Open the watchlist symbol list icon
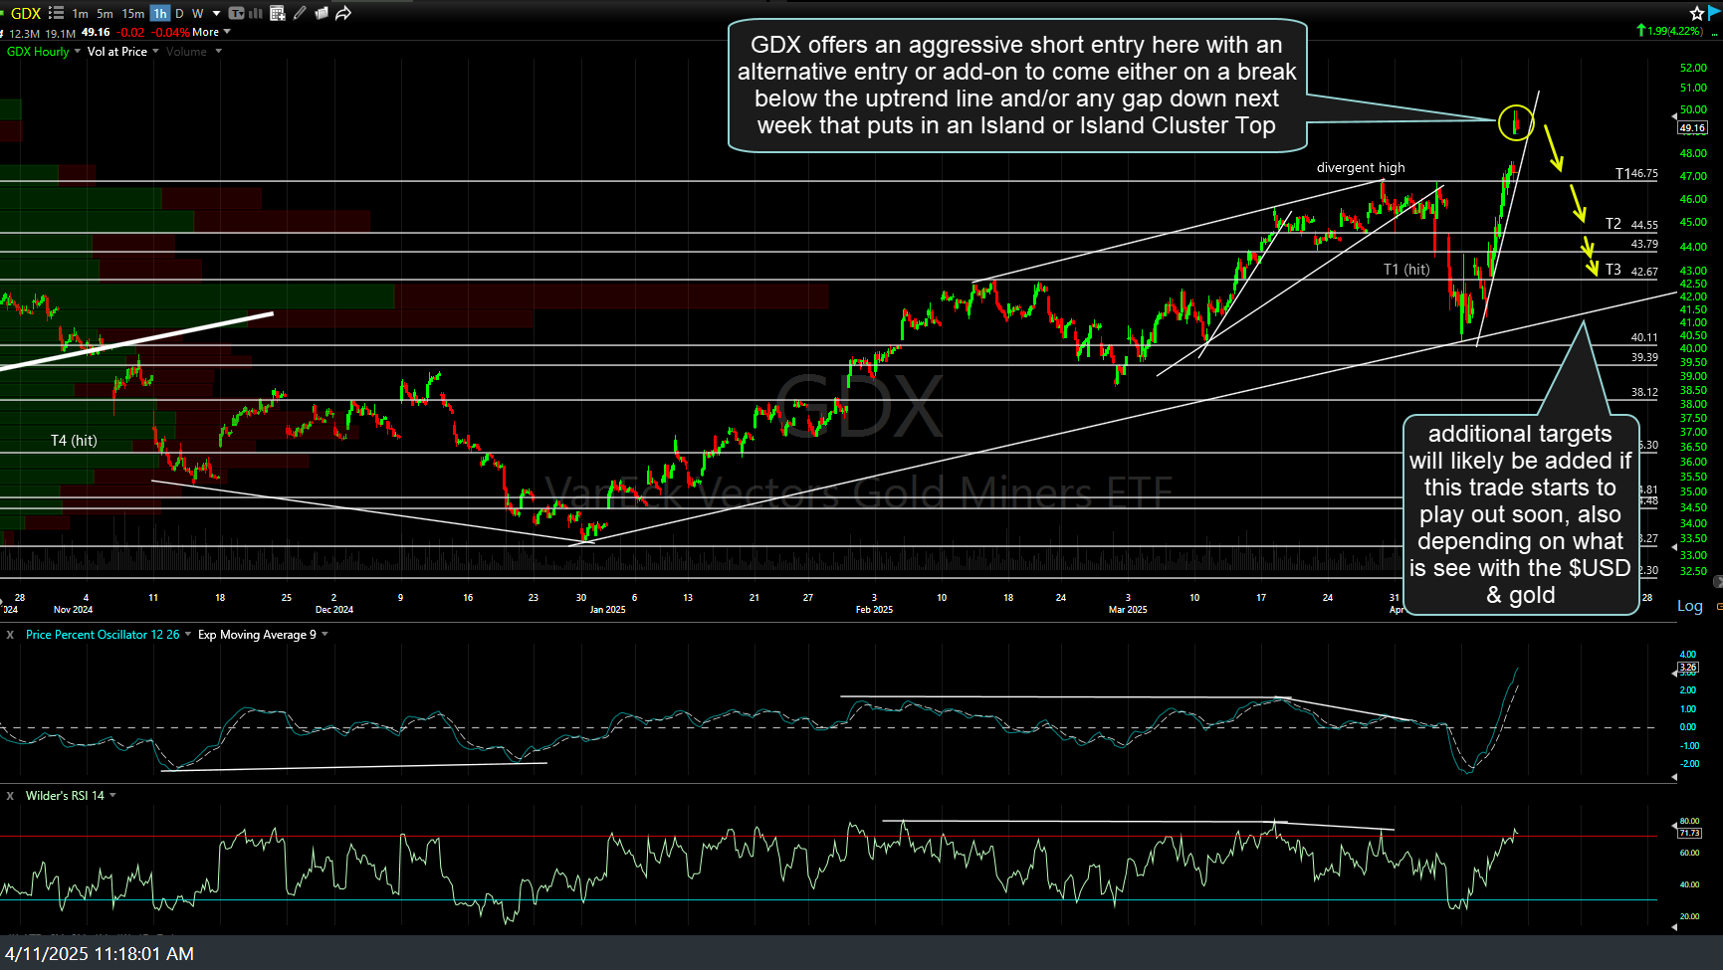This screenshot has height=970, width=1723. [56, 13]
